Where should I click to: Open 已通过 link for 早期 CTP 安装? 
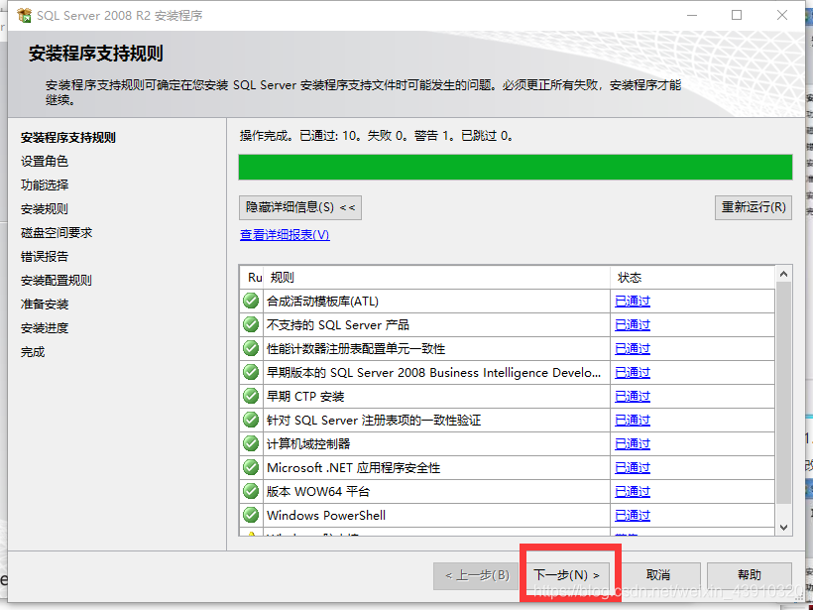[632, 397]
